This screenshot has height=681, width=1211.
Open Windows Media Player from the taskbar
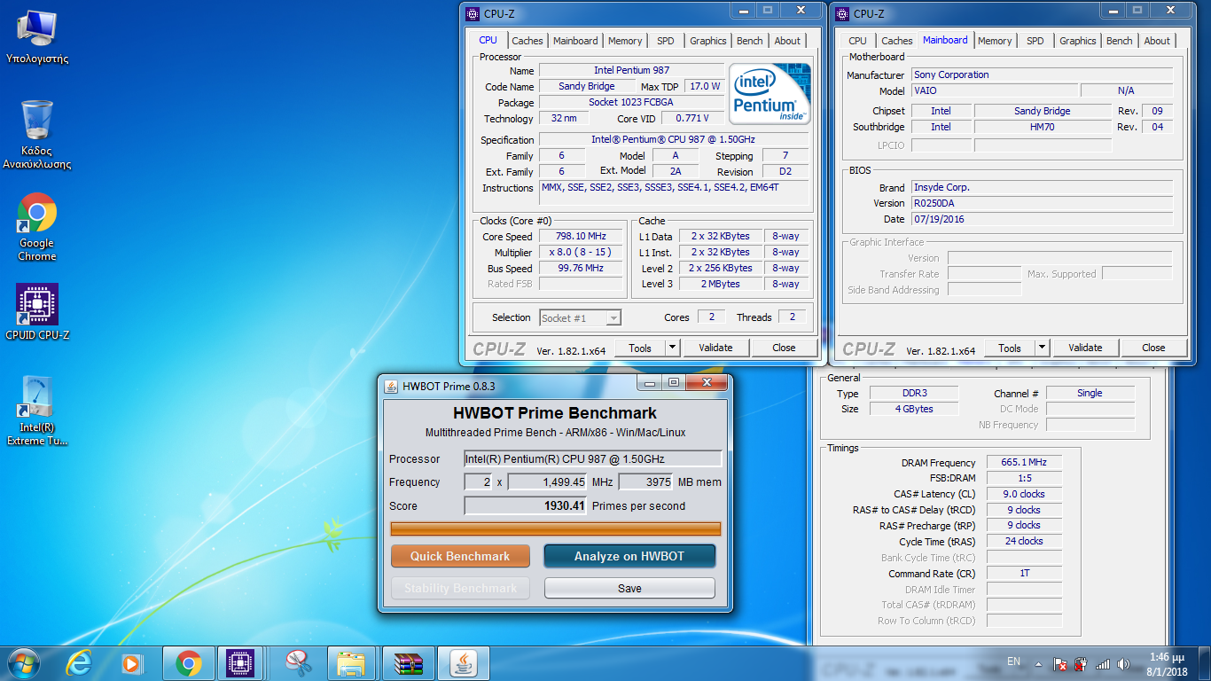point(131,662)
